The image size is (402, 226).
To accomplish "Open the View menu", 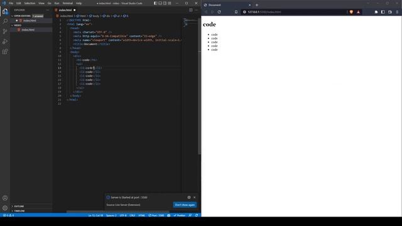I will tap(41, 3).
